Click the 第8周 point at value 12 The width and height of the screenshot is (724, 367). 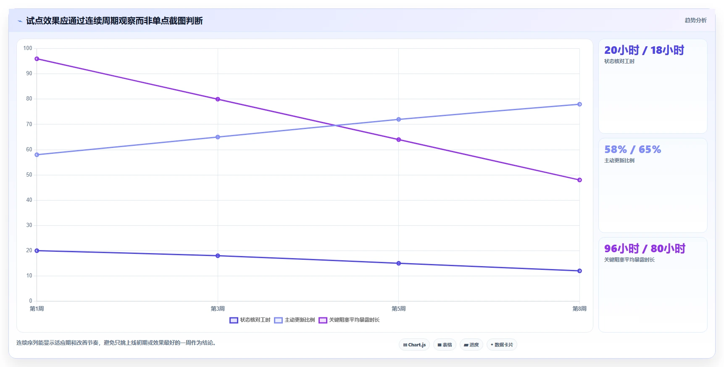579,271
